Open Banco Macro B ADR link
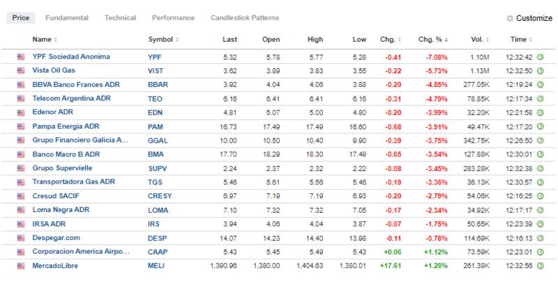 [x=65, y=154]
